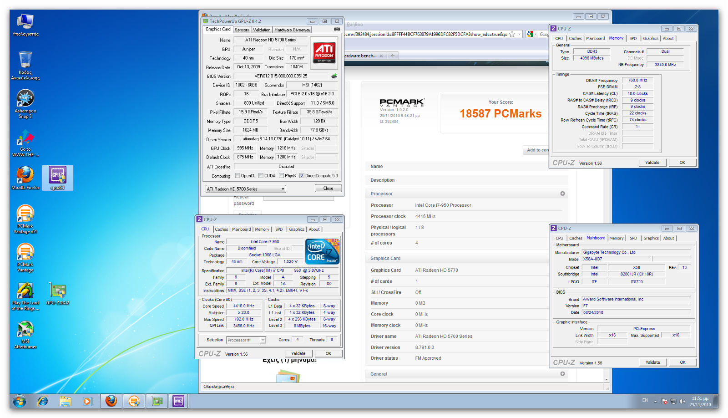The height and width of the screenshot is (418, 728).
Task: Click OK in the CPU-Z CPU window
Action: click(329, 353)
